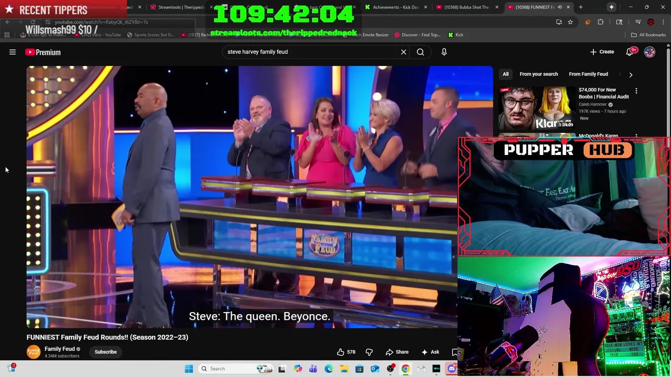671x377 pixels.
Task: Open Sports Scores Bot bookmark
Action: [150, 35]
